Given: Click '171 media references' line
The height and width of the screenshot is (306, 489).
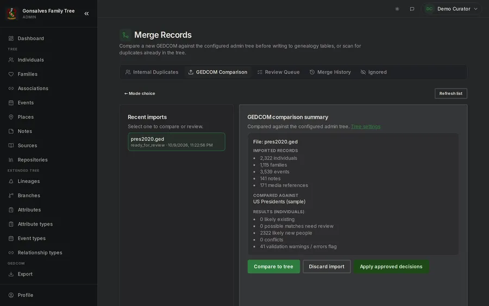Looking at the screenshot, I should pos(284,185).
